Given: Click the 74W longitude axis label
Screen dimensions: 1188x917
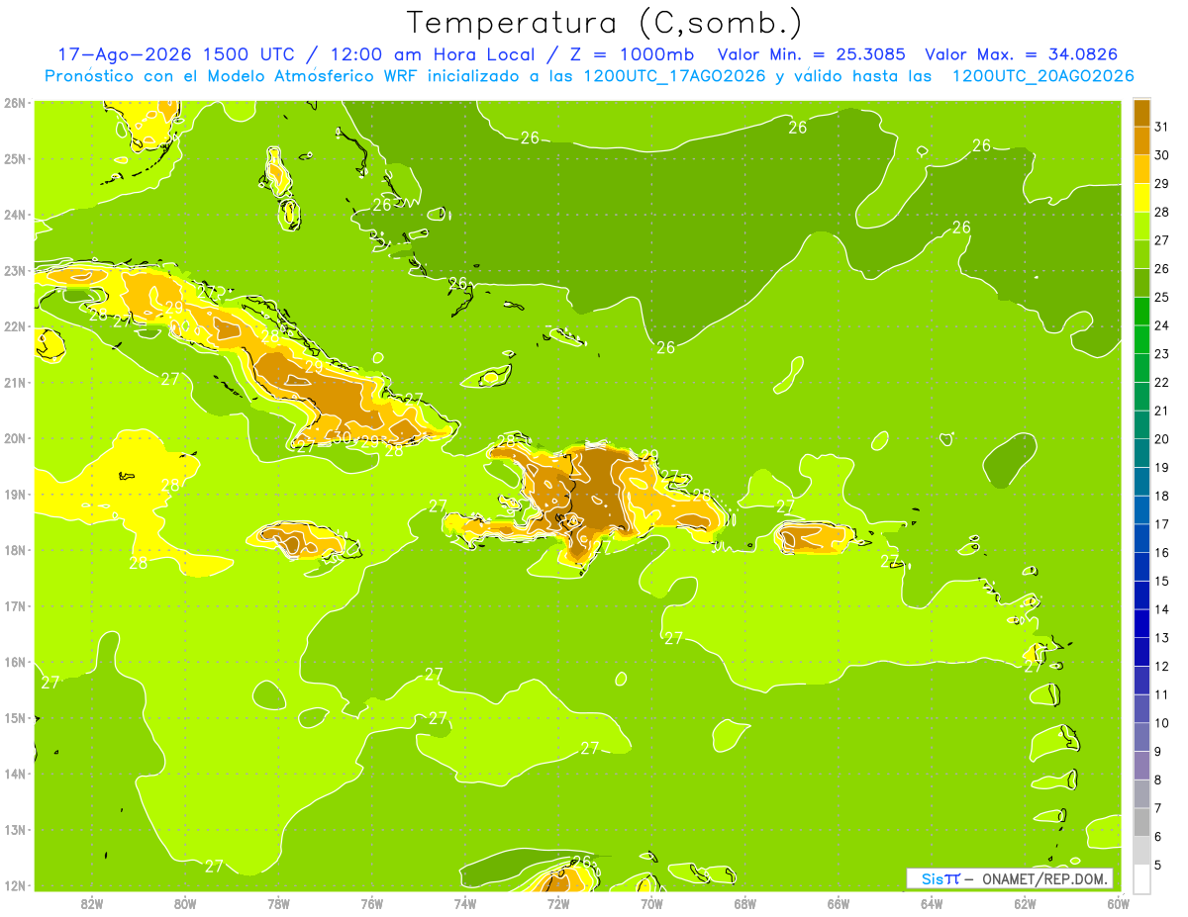Looking at the screenshot, I should point(465,903).
